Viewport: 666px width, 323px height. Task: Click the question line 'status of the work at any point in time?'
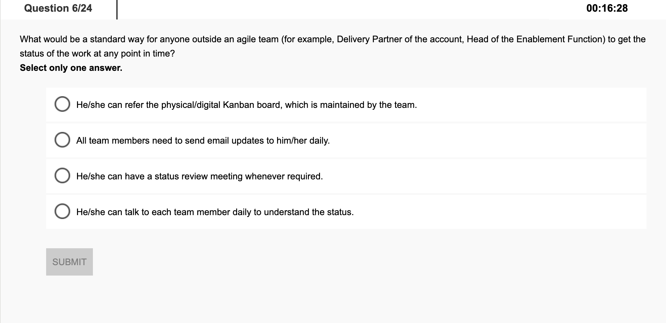pos(97,53)
